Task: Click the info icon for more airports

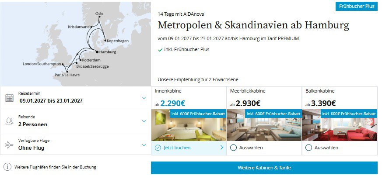Action: pyautogui.click(x=7, y=167)
